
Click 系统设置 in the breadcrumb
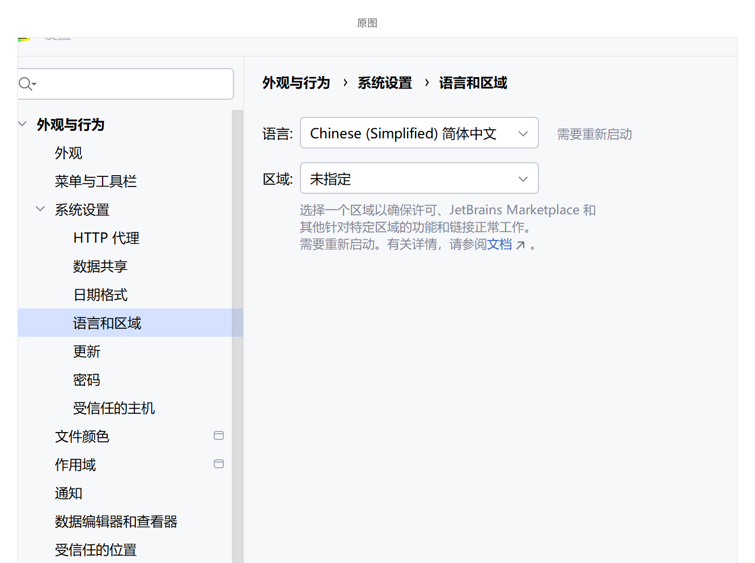385,83
